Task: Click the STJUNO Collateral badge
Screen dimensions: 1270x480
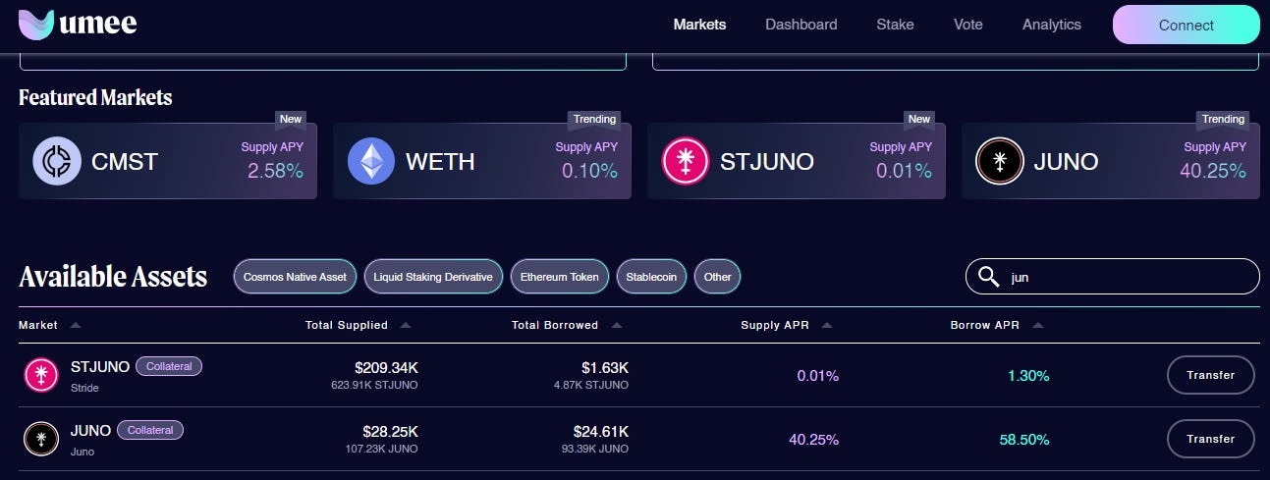Action: [169, 366]
